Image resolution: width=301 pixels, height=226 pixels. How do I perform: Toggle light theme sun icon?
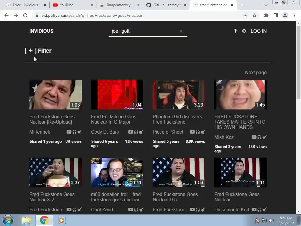coord(235,31)
